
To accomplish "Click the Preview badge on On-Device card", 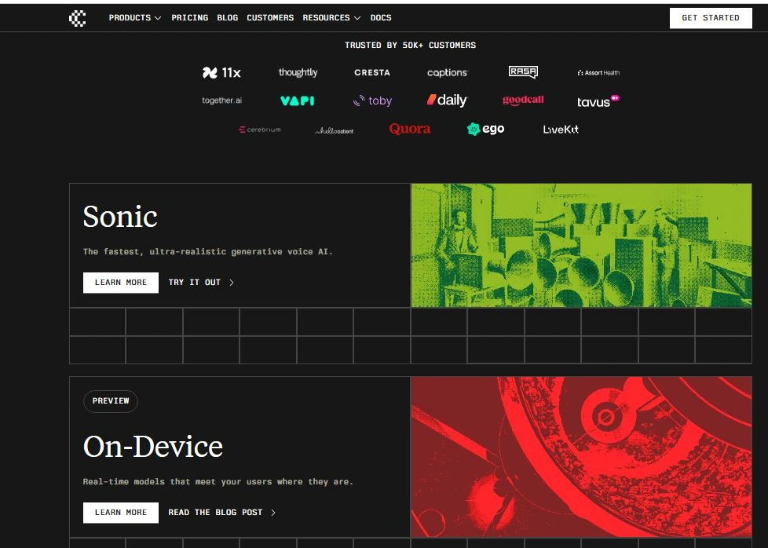I will pyautogui.click(x=111, y=401).
